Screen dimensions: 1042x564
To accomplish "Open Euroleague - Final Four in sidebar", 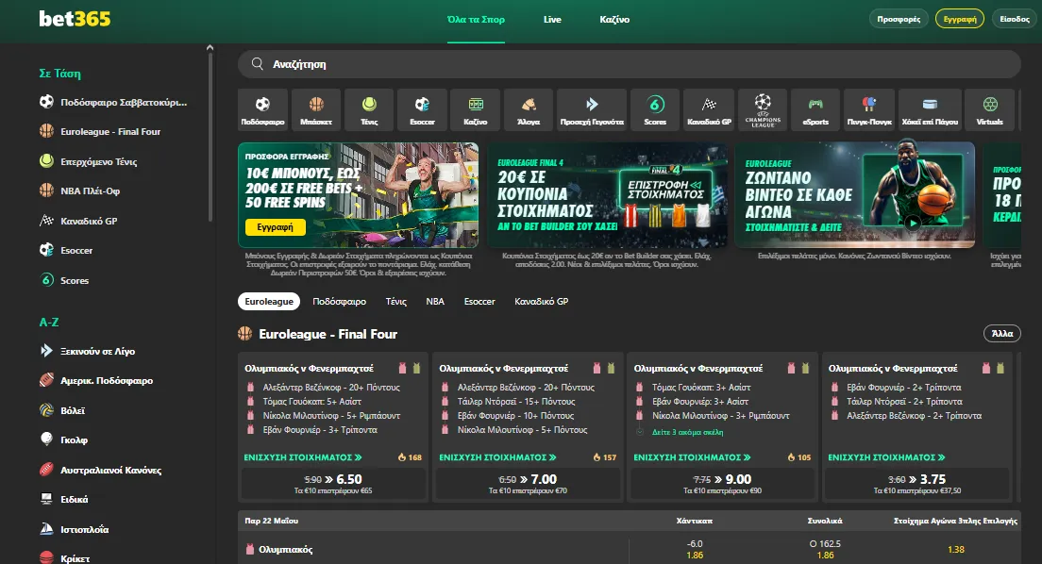I will (x=100, y=131).
